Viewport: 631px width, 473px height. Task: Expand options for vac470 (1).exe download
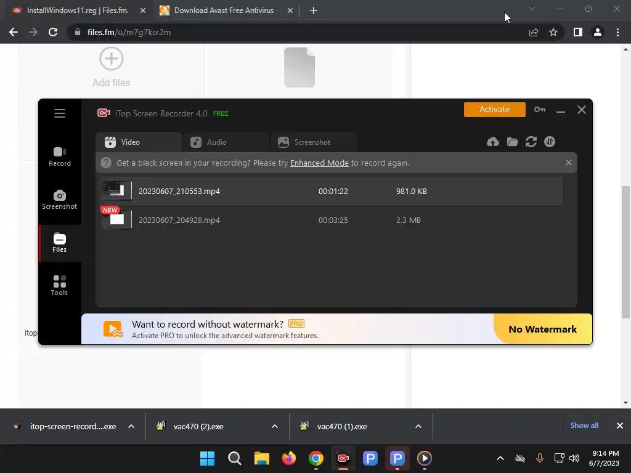[418, 426]
